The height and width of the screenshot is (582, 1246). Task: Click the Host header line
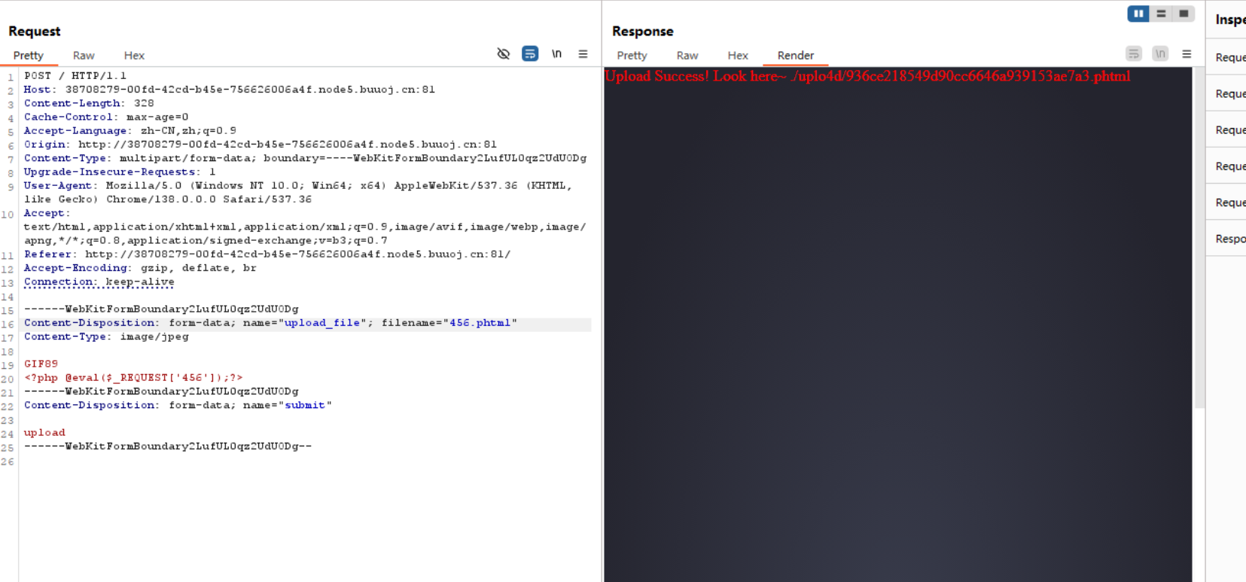pos(230,90)
